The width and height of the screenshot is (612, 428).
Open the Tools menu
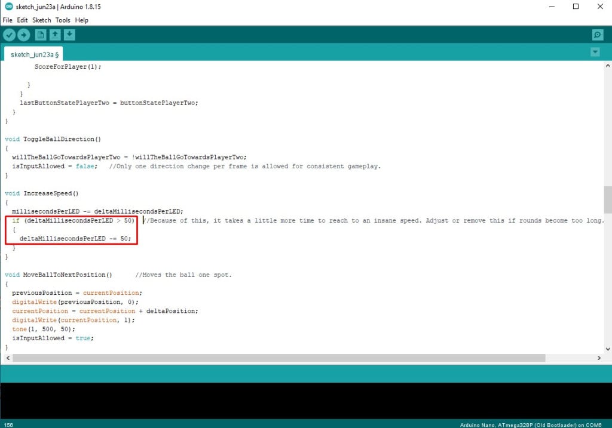[63, 20]
